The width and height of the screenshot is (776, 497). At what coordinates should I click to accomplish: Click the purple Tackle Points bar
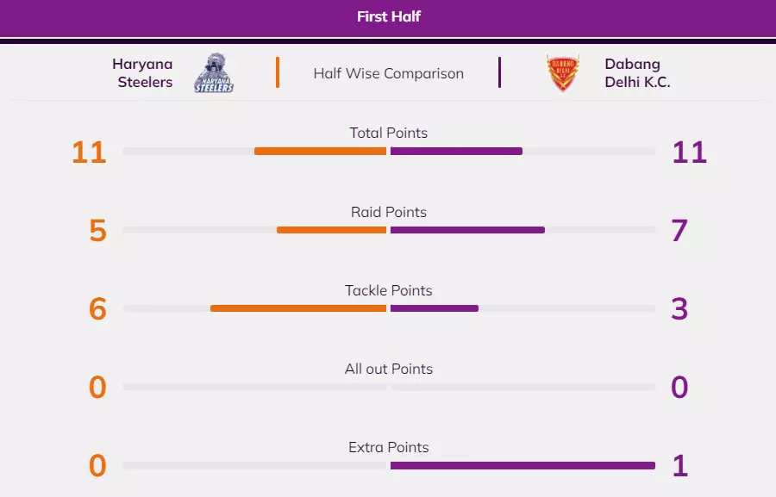point(434,308)
